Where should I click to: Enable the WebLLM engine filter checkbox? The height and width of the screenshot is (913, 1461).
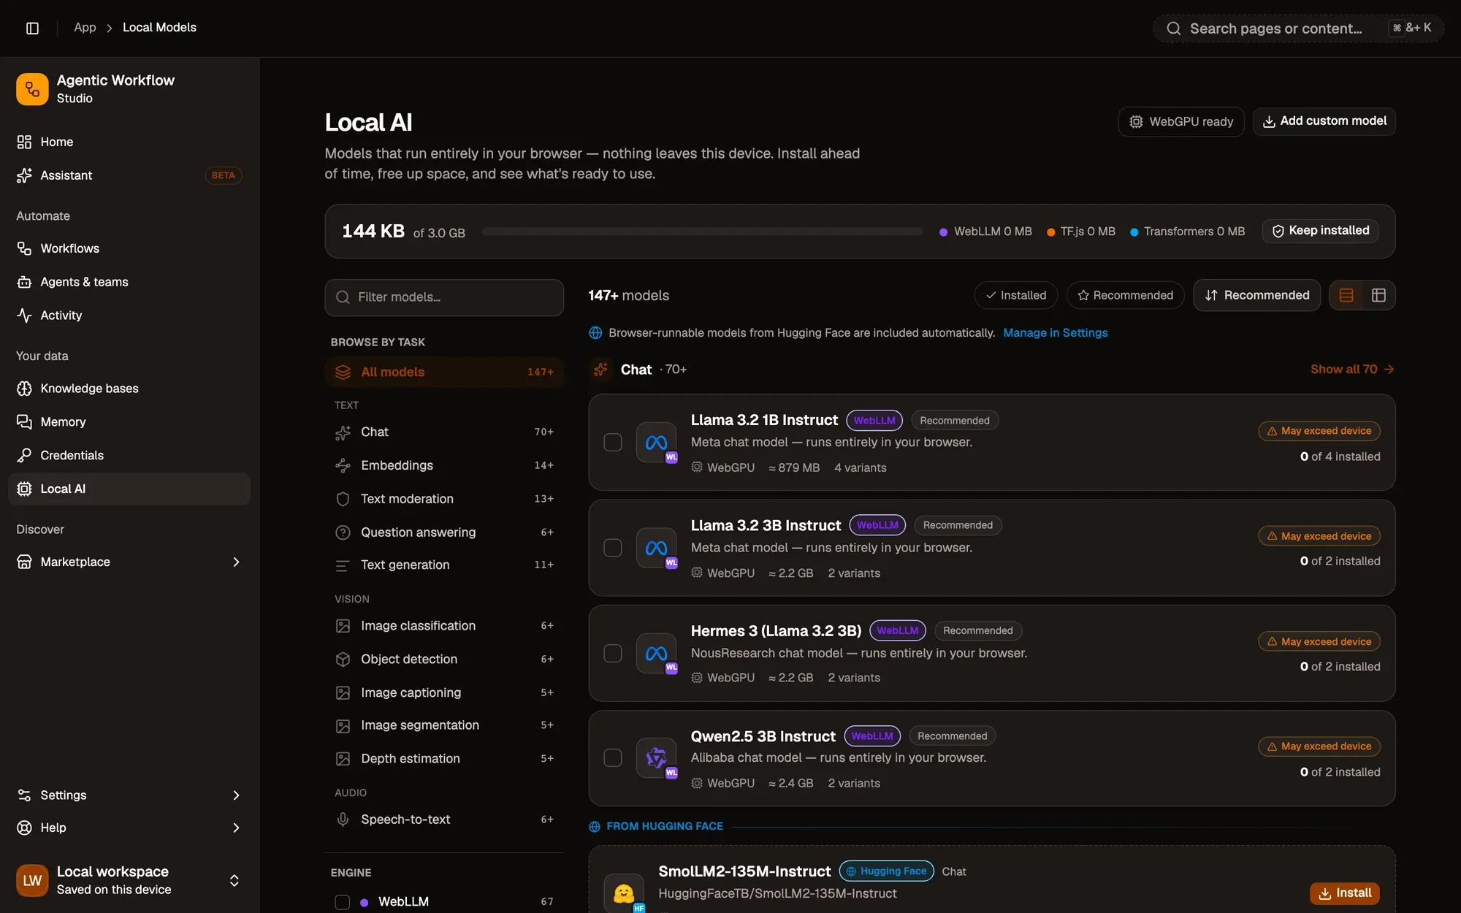tap(342, 902)
